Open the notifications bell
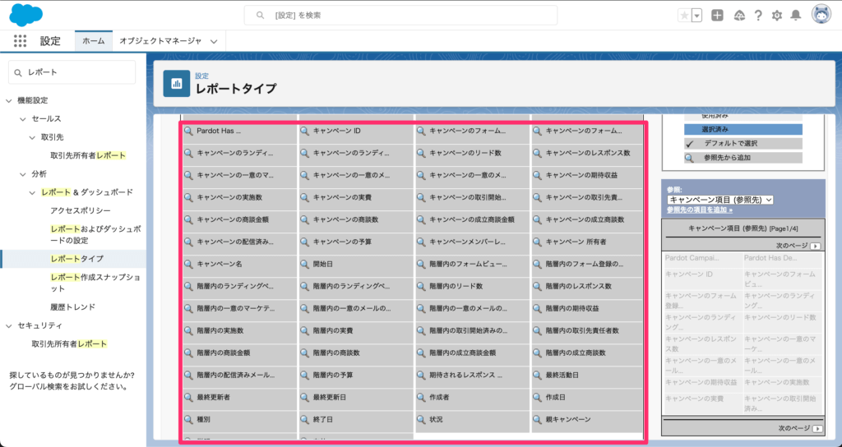The image size is (842, 447). coord(796,16)
